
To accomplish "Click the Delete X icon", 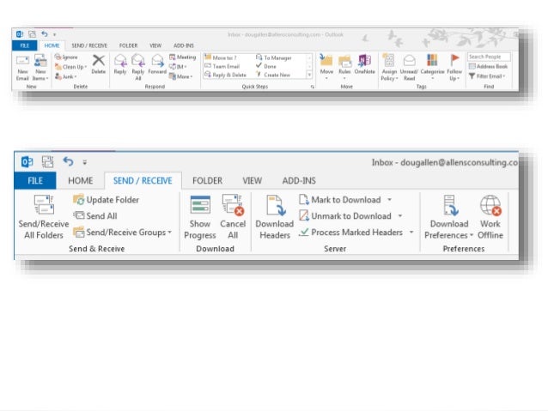I will click(99, 60).
